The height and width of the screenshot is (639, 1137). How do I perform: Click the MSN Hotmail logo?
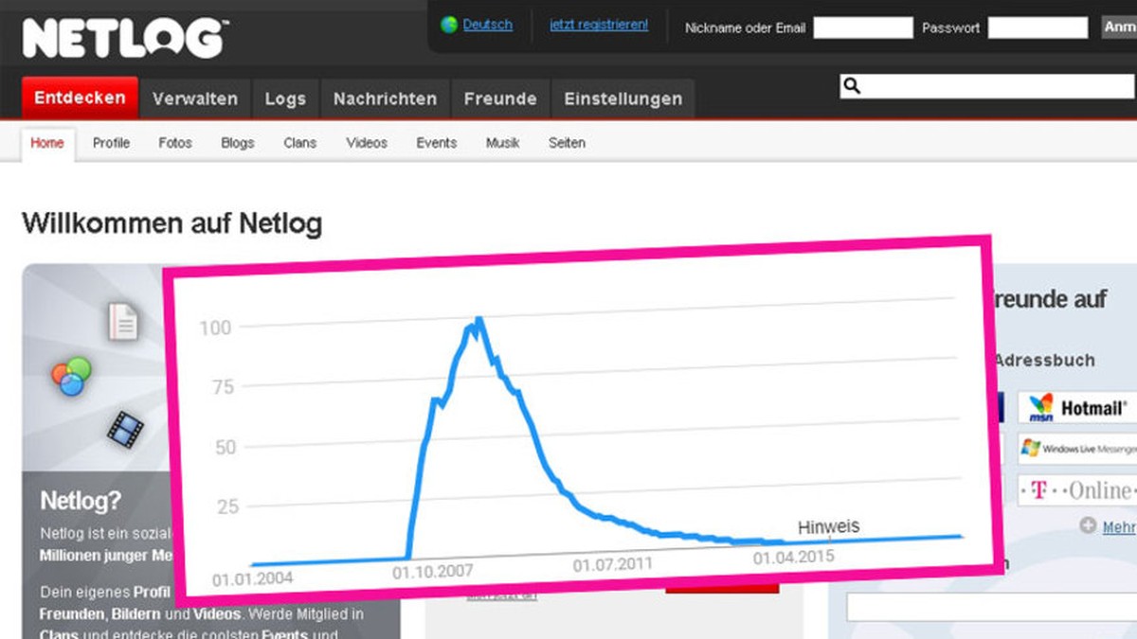(1077, 408)
